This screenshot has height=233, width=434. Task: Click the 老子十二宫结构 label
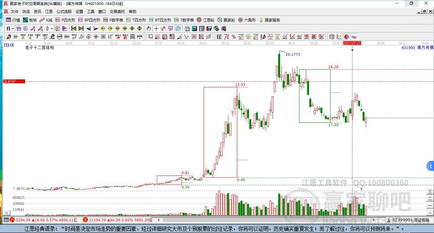pyautogui.click(x=39, y=47)
